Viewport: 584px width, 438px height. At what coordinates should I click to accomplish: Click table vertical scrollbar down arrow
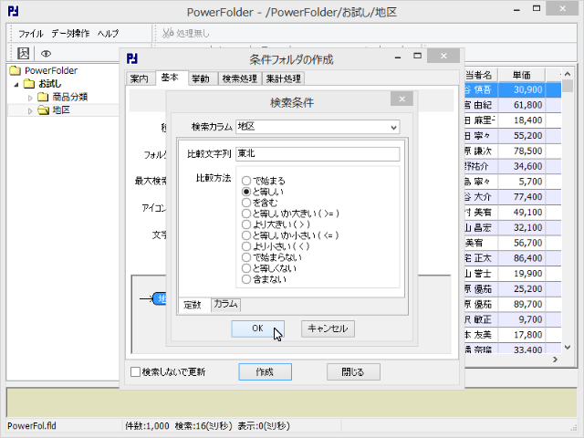point(568,348)
